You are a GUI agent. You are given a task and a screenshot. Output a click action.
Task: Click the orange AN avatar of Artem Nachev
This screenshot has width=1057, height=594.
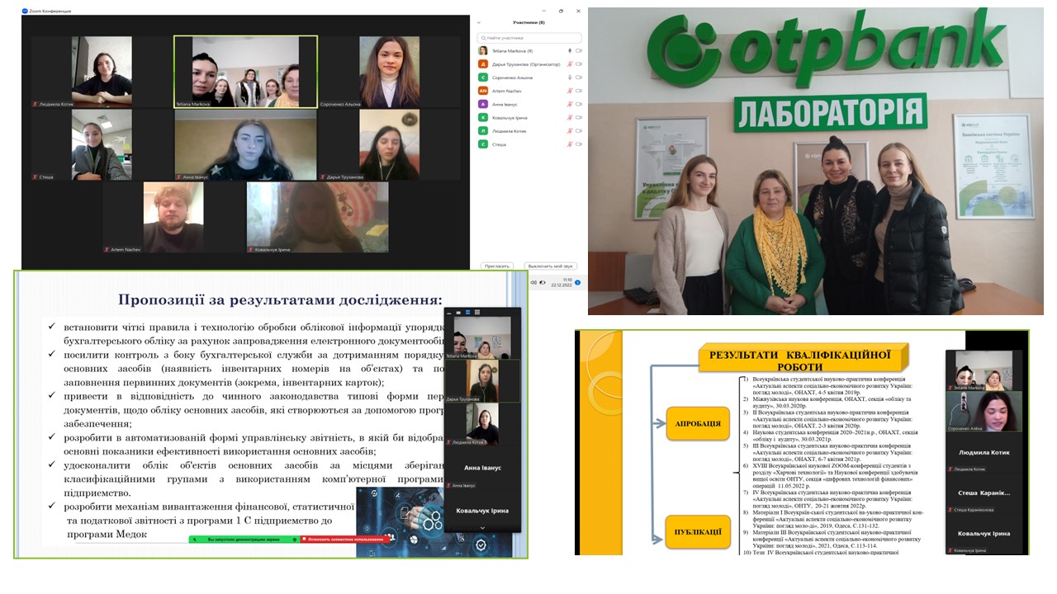coord(483,91)
